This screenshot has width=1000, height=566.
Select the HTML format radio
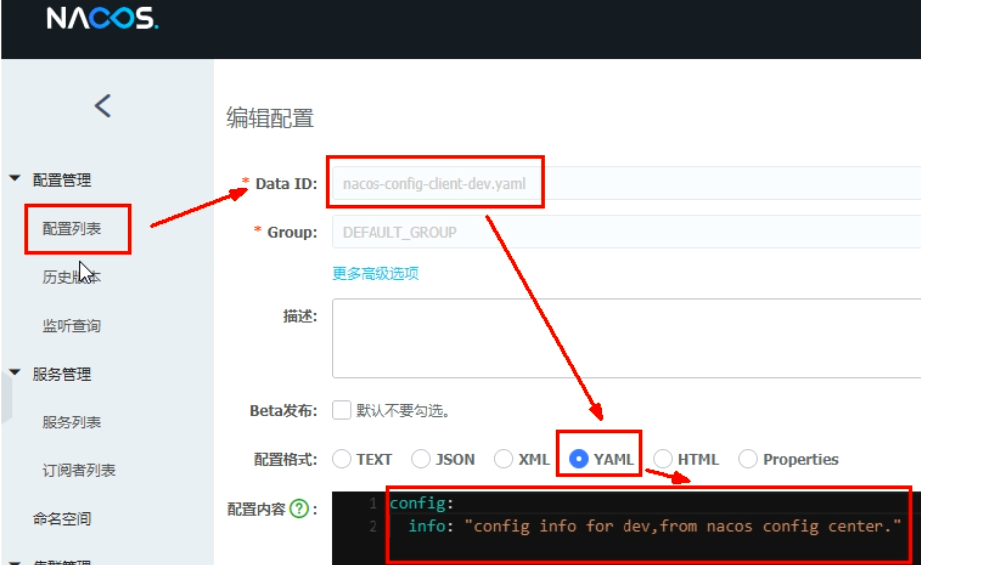pyautogui.click(x=663, y=458)
